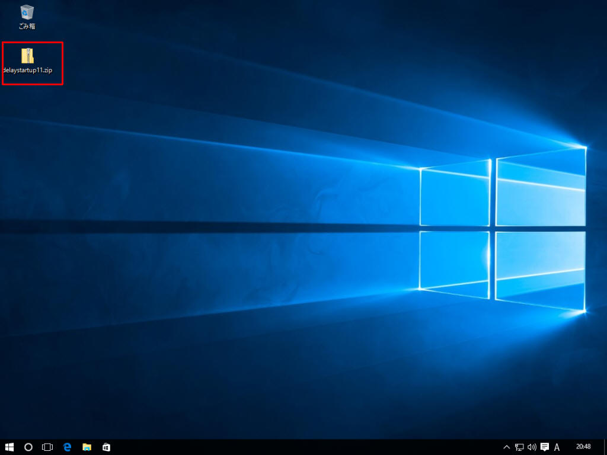Open Microsoft Store from taskbar
607x455 pixels.
[x=106, y=447]
